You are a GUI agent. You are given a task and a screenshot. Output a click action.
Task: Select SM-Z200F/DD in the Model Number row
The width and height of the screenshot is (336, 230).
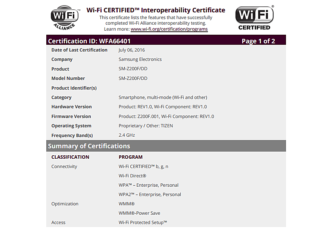tap(133, 78)
